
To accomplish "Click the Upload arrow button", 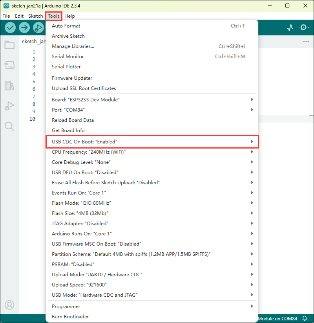I will click(24, 28).
